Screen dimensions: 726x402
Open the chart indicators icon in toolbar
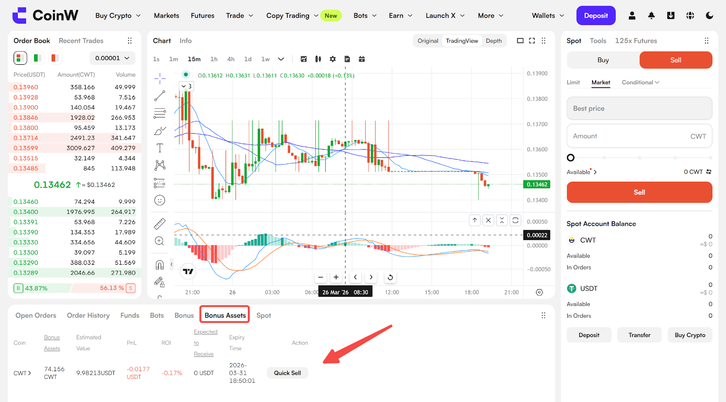[x=304, y=59]
